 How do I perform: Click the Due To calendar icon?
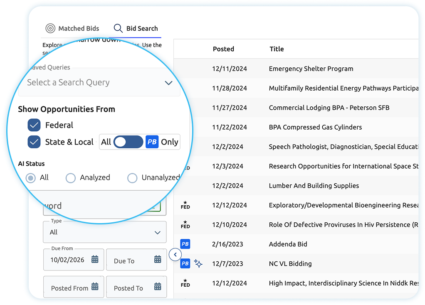tap(158, 259)
